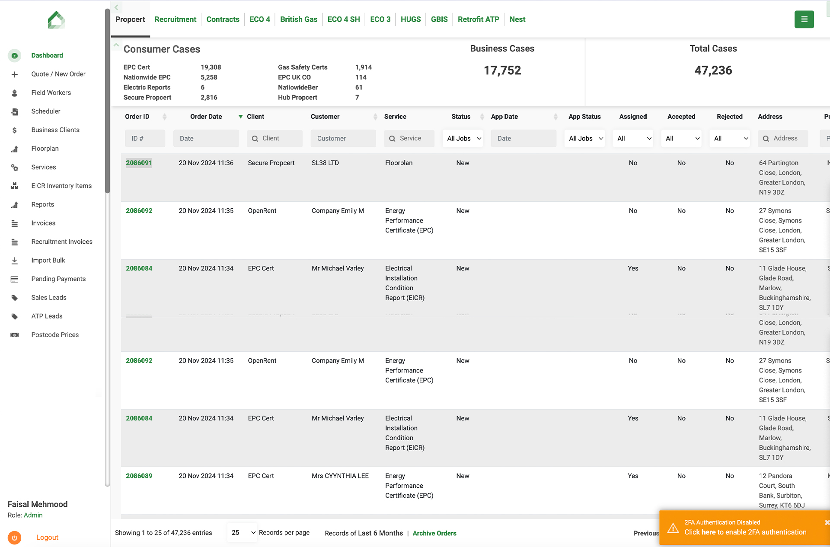Viewport: 830px width, 547px height.
Task: Click the Recruitment Invoices list icon
Action: [14, 242]
